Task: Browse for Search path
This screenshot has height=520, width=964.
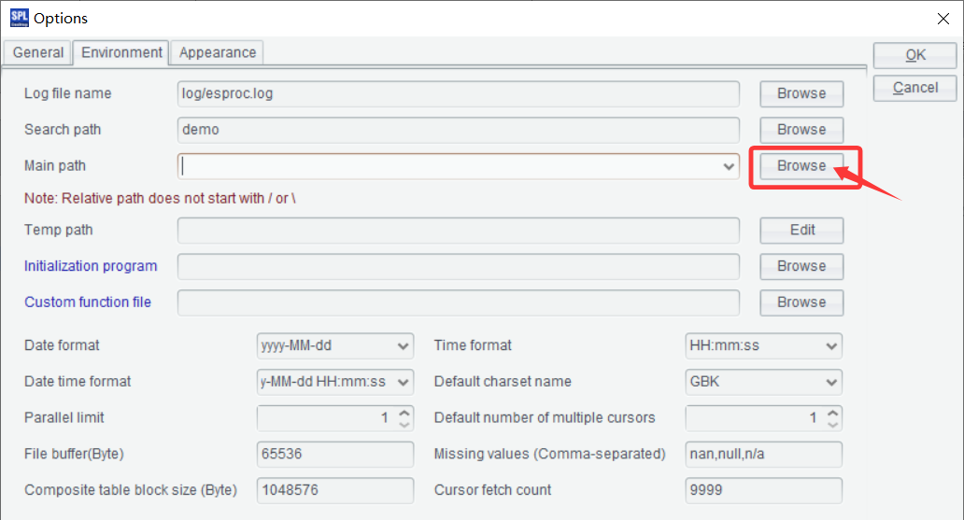Action: [801, 130]
